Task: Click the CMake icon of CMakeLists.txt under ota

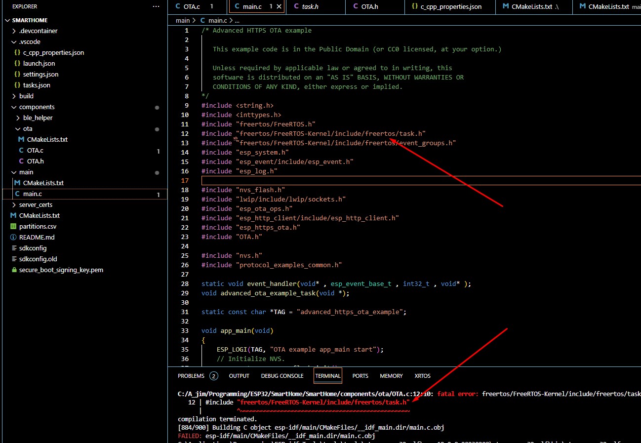Action: pyautogui.click(x=21, y=139)
